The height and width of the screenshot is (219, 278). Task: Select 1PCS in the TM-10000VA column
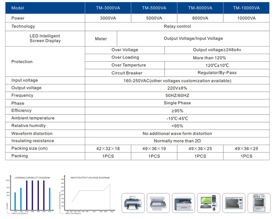[246, 156]
